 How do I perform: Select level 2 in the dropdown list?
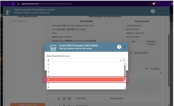[x=83, y=72]
